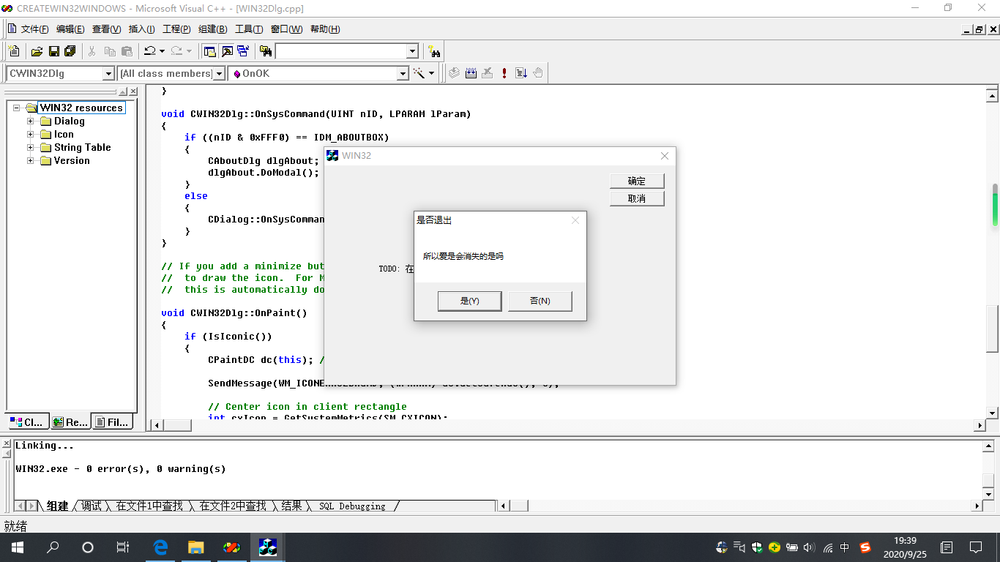Click the WizardBar wand action icon

coord(419,73)
